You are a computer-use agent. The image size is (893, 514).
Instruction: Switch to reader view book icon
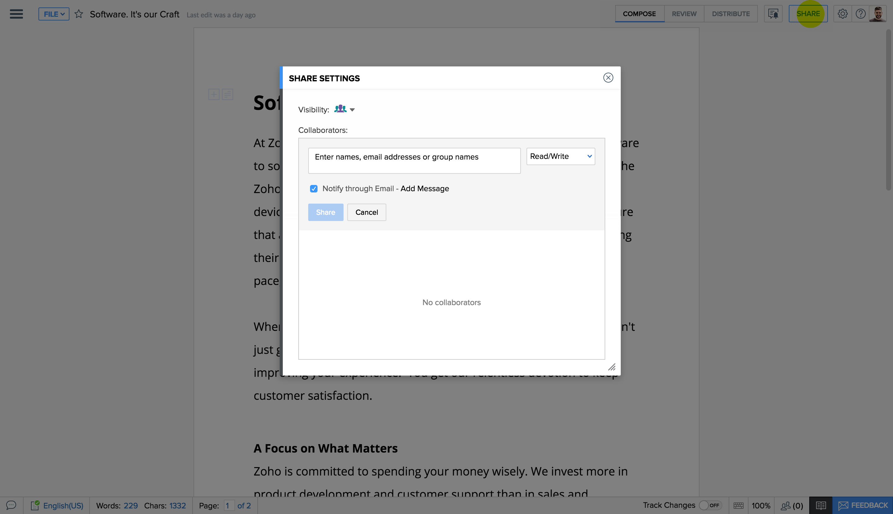[x=820, y=505]
